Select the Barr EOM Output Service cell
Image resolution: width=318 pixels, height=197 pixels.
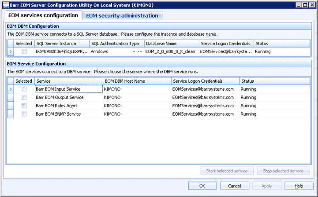pos(69,97)
